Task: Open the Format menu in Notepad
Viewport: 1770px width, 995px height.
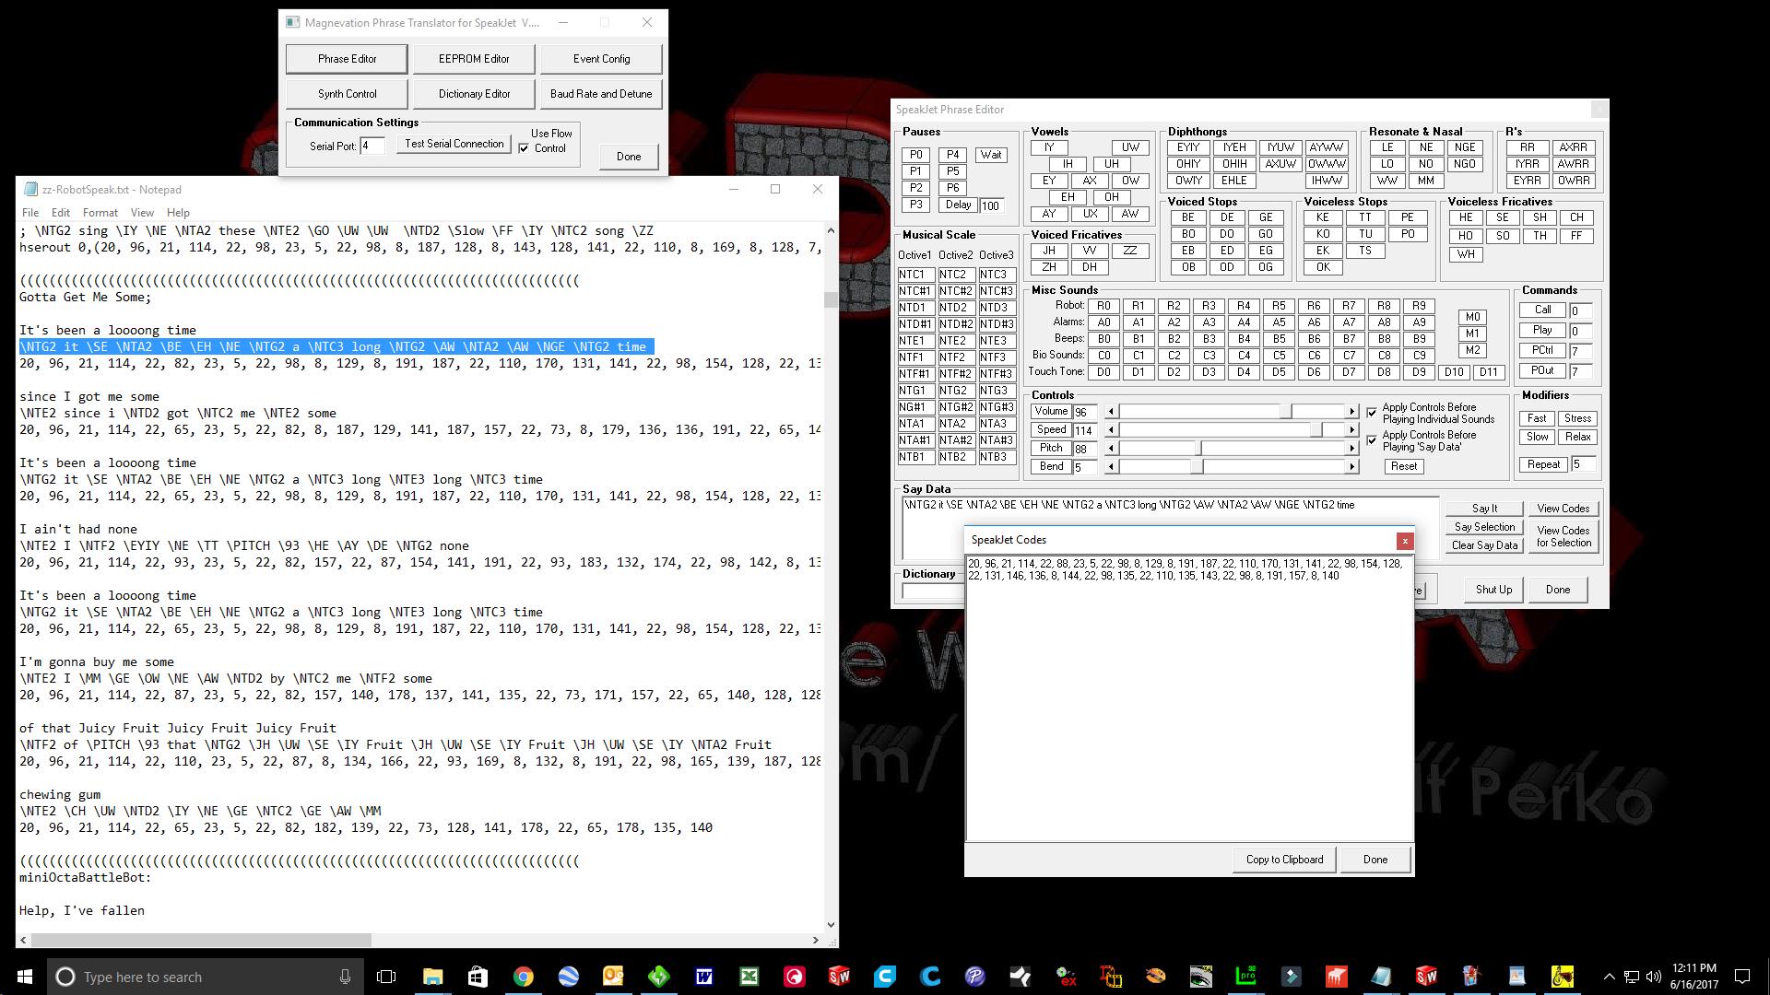Action: (100, 213)
